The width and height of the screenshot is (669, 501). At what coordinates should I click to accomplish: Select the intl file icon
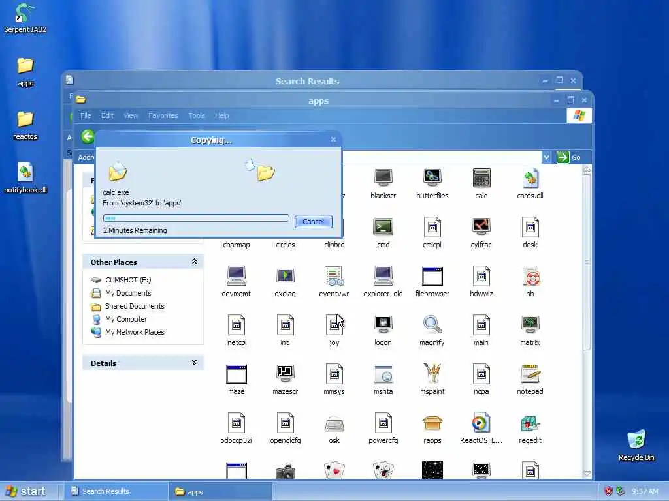(286, 325)
